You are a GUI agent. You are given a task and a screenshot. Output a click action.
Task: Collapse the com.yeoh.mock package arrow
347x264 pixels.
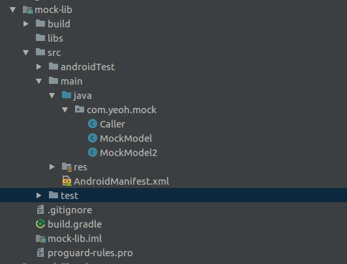(x=65, y=110)
